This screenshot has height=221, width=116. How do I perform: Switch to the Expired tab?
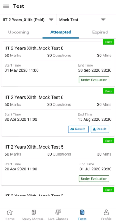[100, 32]
